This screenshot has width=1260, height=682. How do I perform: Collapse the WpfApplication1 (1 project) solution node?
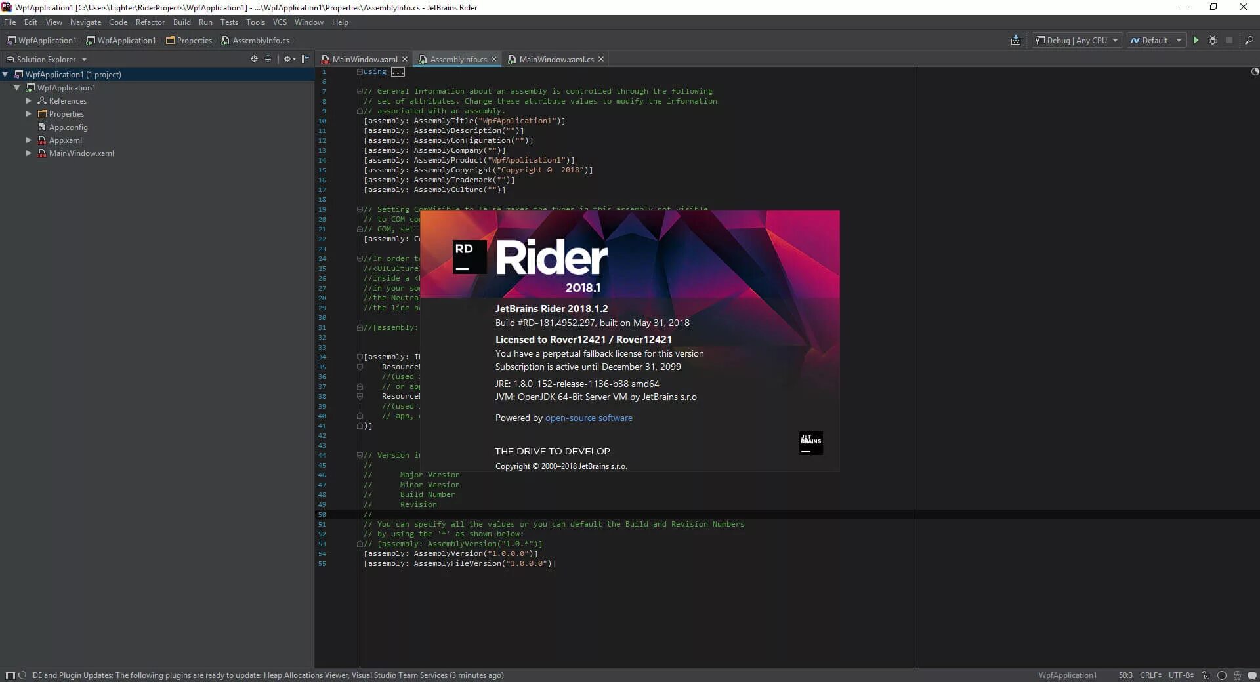pyautogui.click(x=5, y=75)
